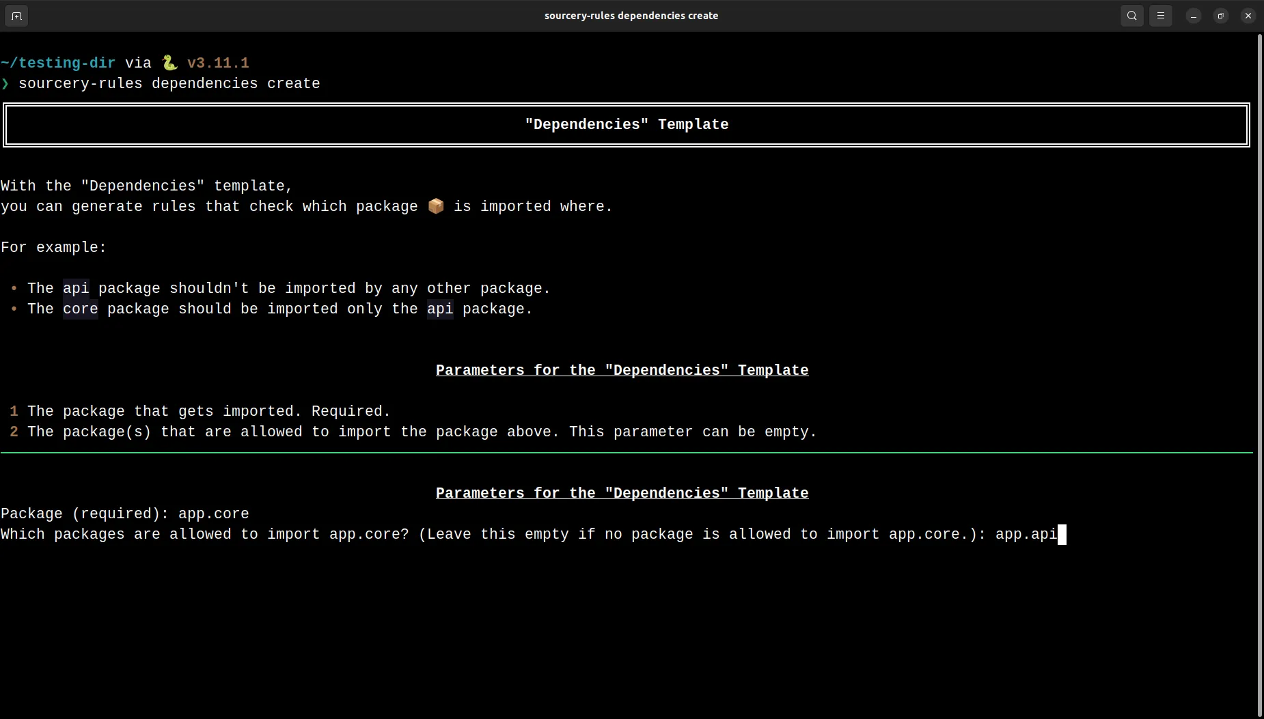Image resolution: width=1264 pixels, height=719 pixels.
Task: Click the Parameters for the Dependencies Template heading
Action: coord(621,370)
